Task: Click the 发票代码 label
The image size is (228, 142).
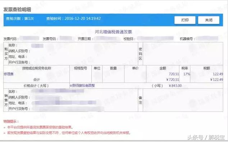Action: coord(11,39)
